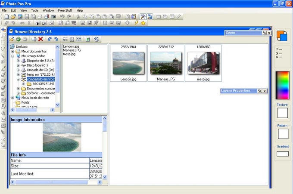This screenshot has height=194, width=293.
Task: Open the Edit menu
Action: (x=13, y=10)
